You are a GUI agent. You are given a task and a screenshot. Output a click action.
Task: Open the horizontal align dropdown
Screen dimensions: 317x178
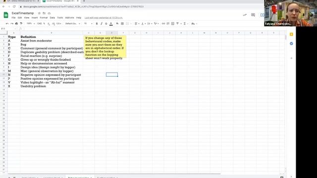(137, 24)
